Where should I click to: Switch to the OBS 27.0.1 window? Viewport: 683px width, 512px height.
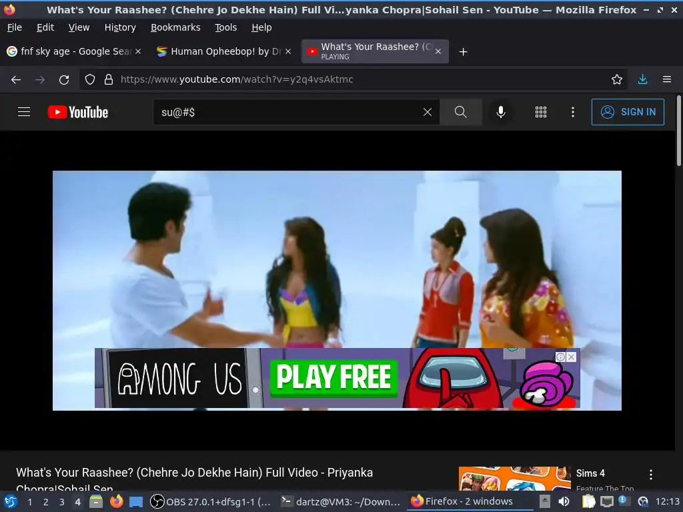210,502
